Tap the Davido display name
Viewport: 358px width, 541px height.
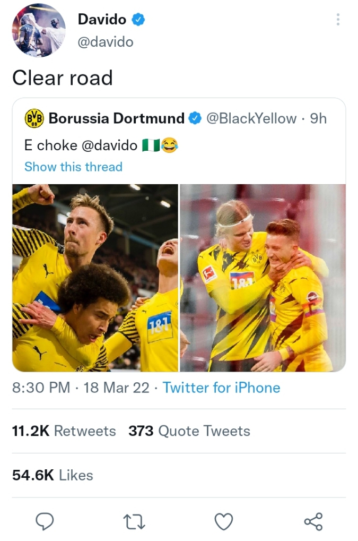pos(102,20)
